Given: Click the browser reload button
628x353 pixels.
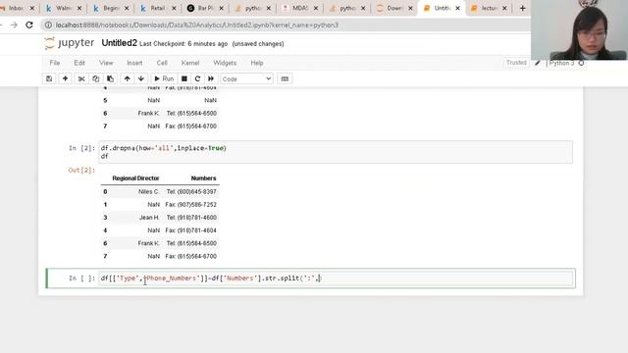Looking at the screenshot, I should 29,25.
